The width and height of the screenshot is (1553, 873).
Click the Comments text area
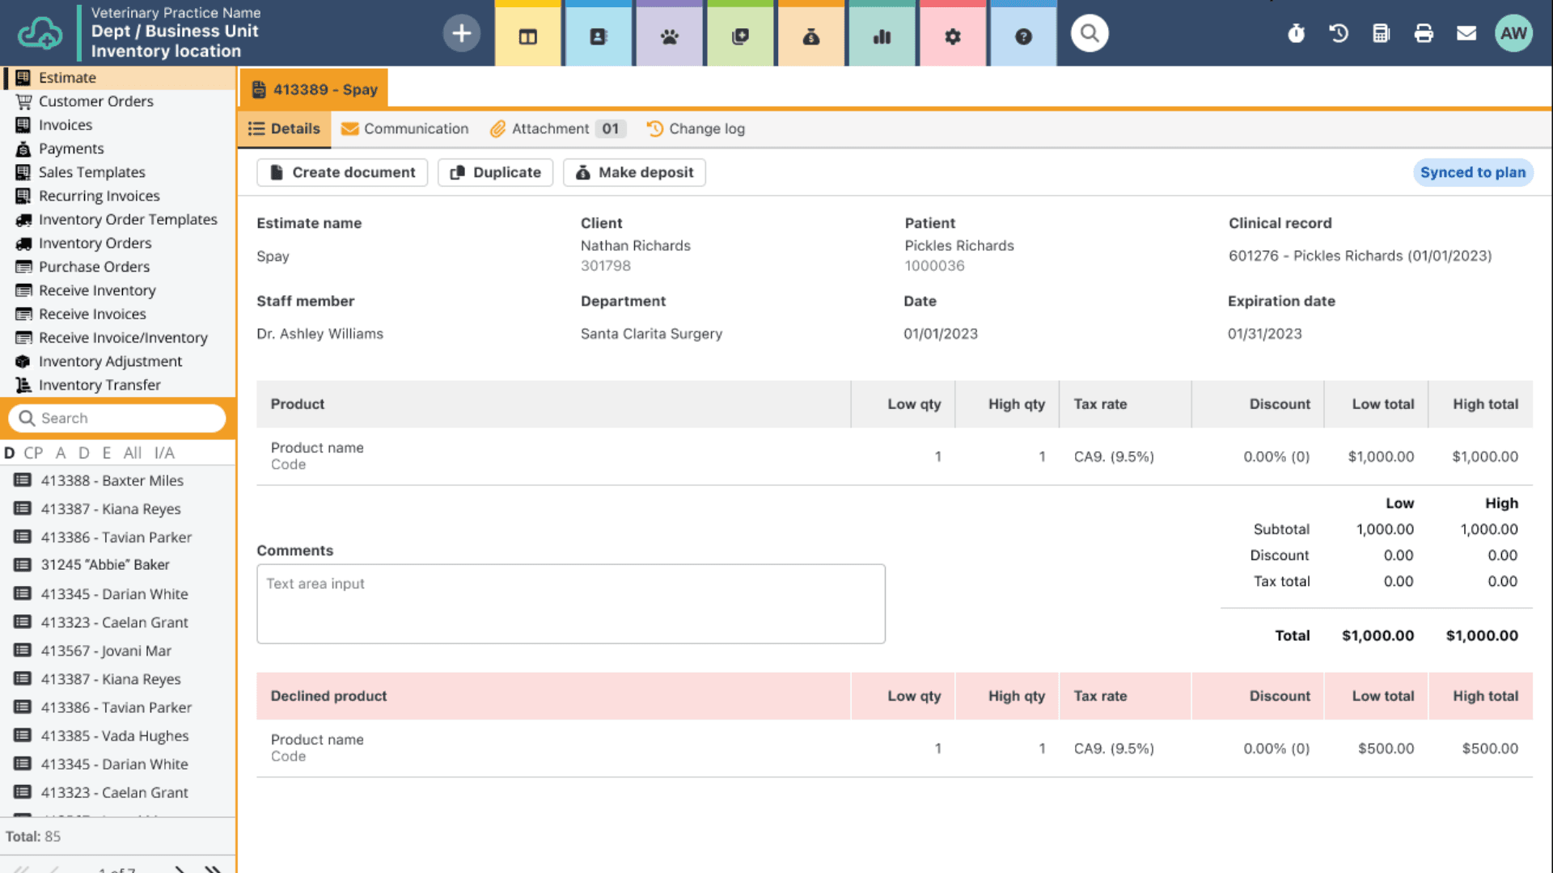570,604
